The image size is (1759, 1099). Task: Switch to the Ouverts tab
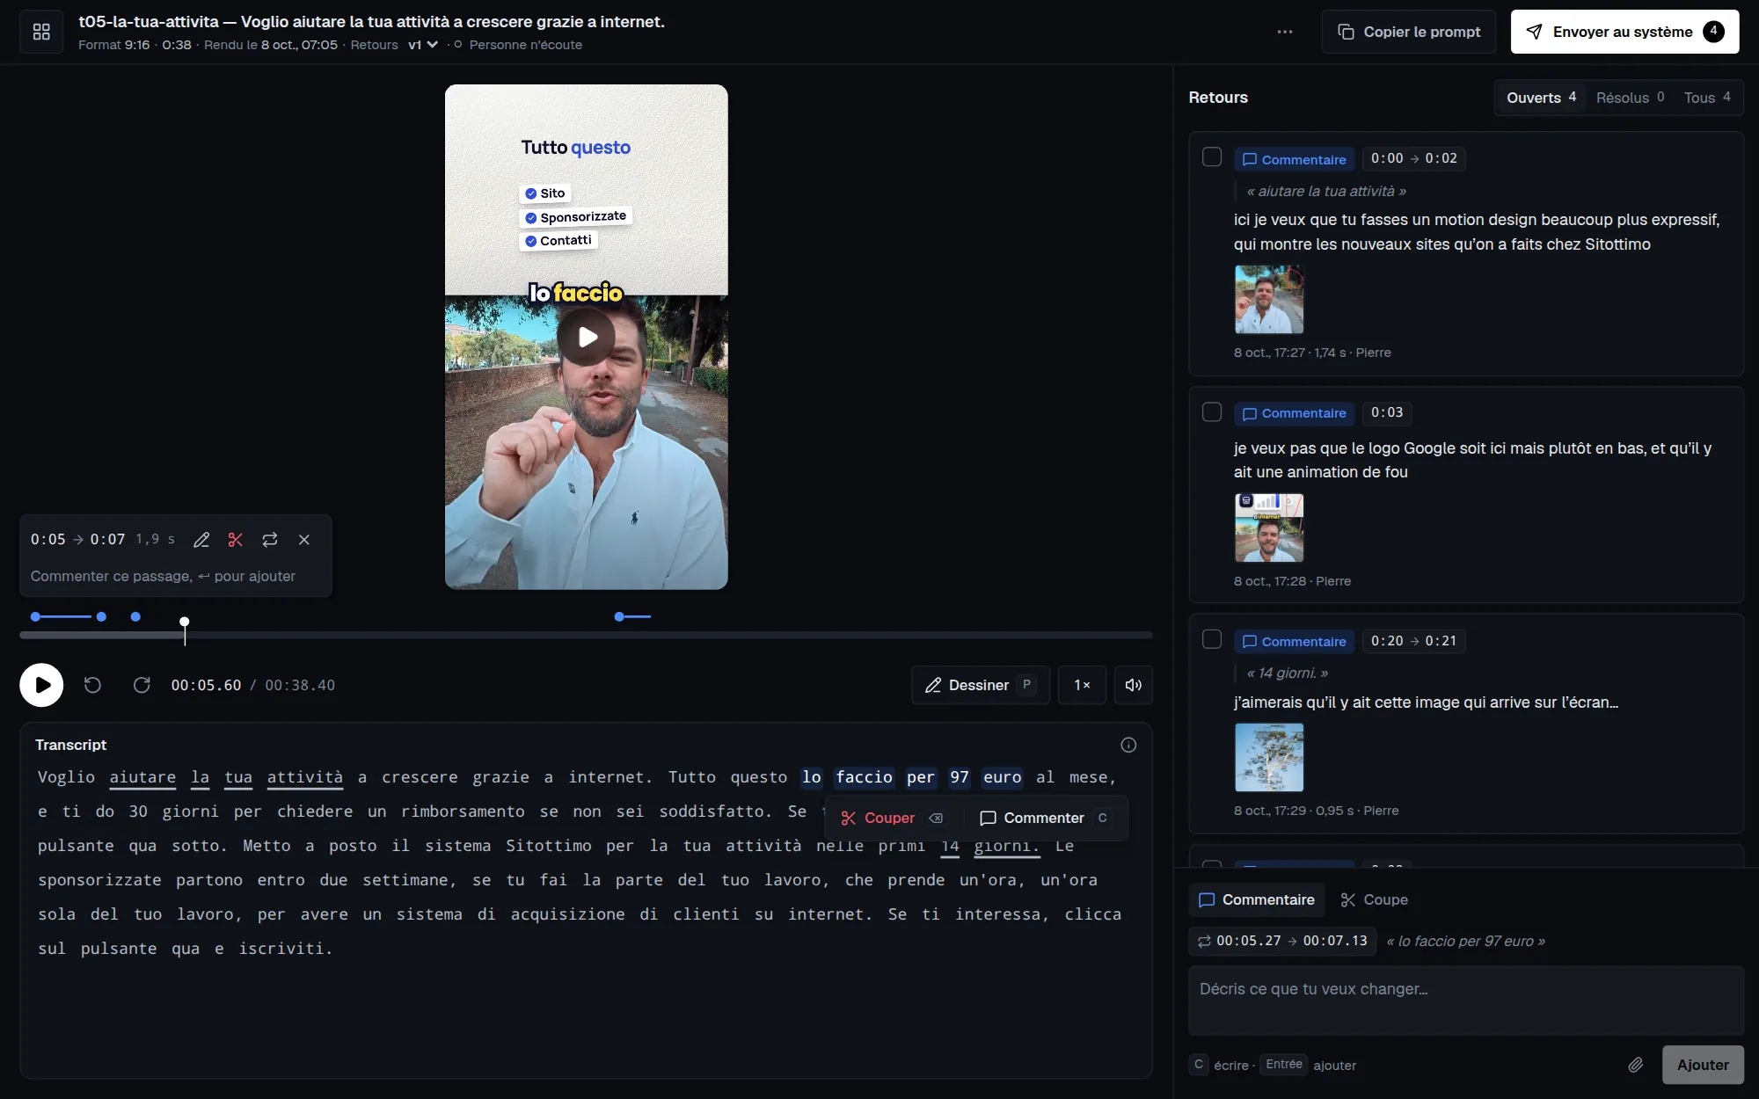click(x=1541, y=98)
